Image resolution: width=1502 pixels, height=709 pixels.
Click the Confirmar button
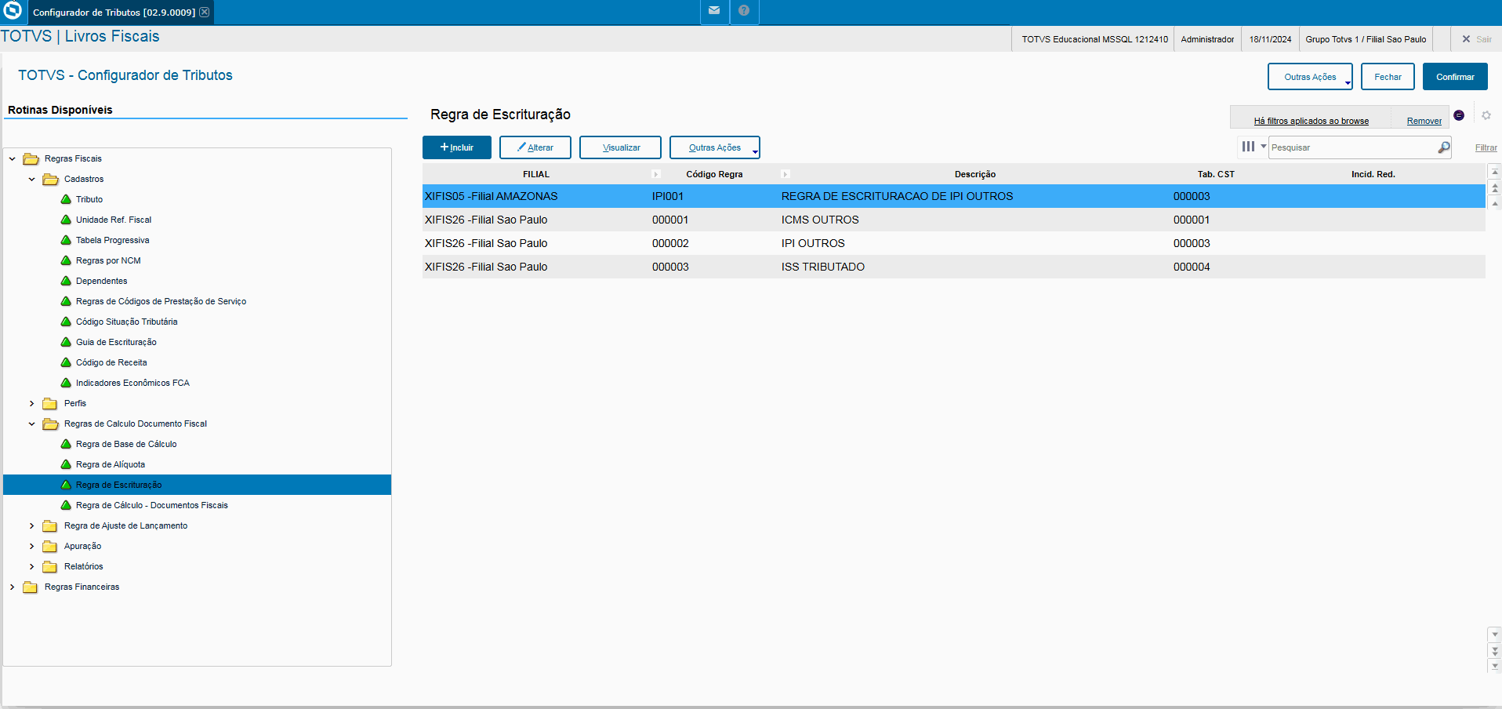[x=1455, y=77]
